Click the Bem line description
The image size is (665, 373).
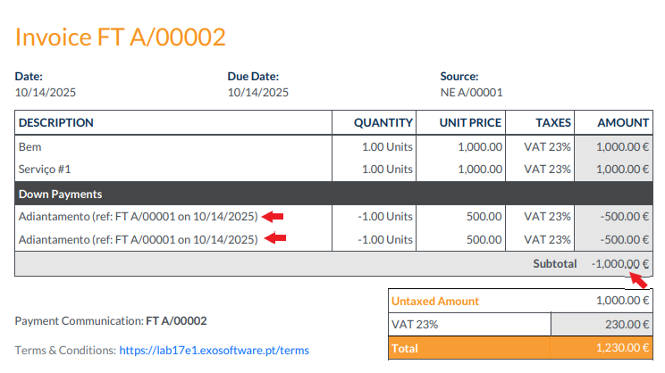(29, 146)
